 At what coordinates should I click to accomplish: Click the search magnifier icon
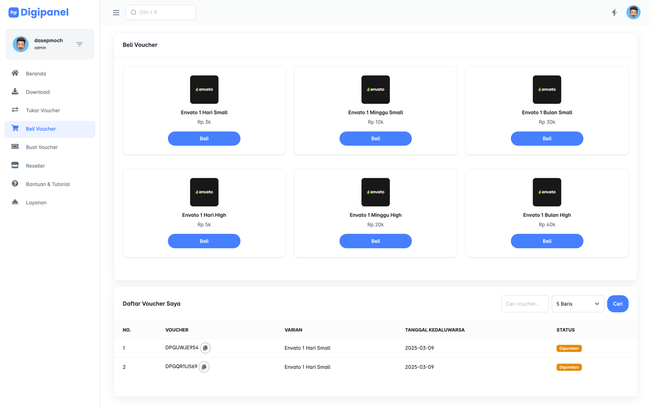(134, 12)
